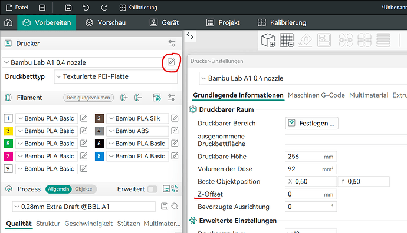Click the Reinigungsvolumen button
Image resolution: width=407 pixels, height=233 pixels.
88,98
